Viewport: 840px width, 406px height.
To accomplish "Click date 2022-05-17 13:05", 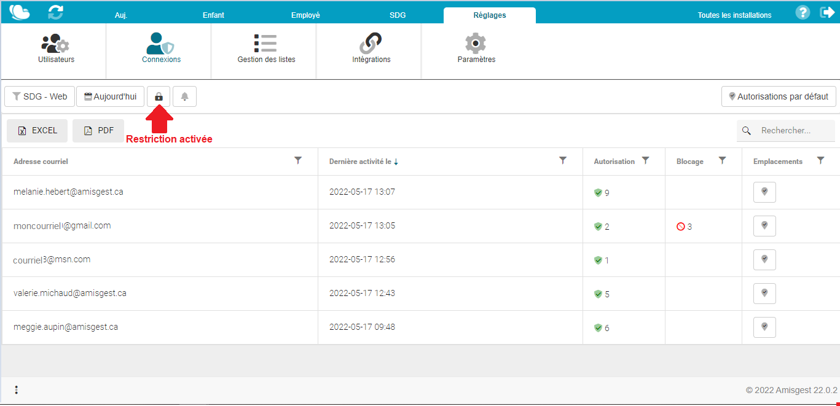I will tap(362, 225).
